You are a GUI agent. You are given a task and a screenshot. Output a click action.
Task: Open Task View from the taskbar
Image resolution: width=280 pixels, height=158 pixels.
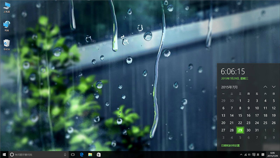coord(73,154)
